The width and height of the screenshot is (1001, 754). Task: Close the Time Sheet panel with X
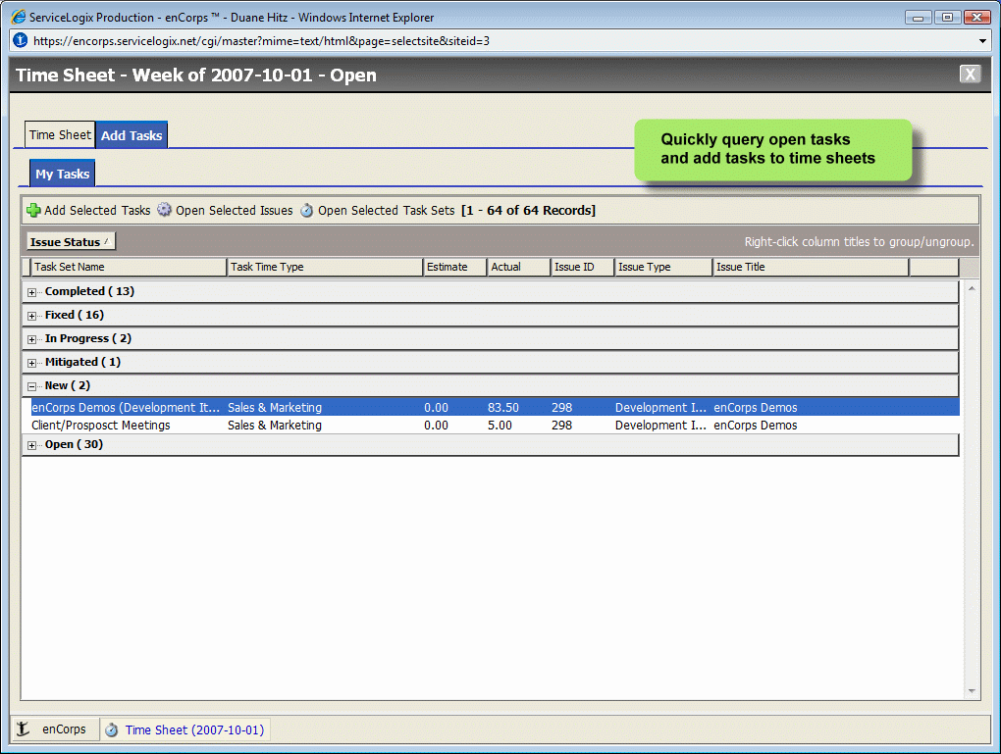pos(970,74)
